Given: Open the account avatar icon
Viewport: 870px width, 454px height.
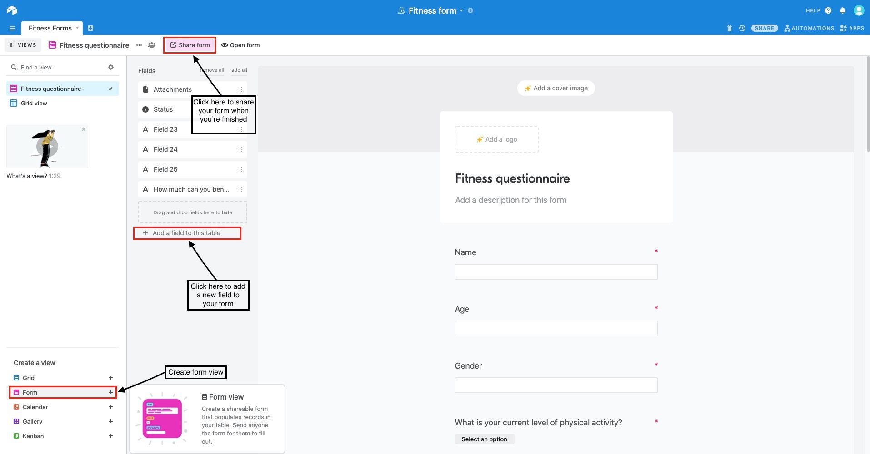Looking at the screenshot, I should (x=859, y=10).
